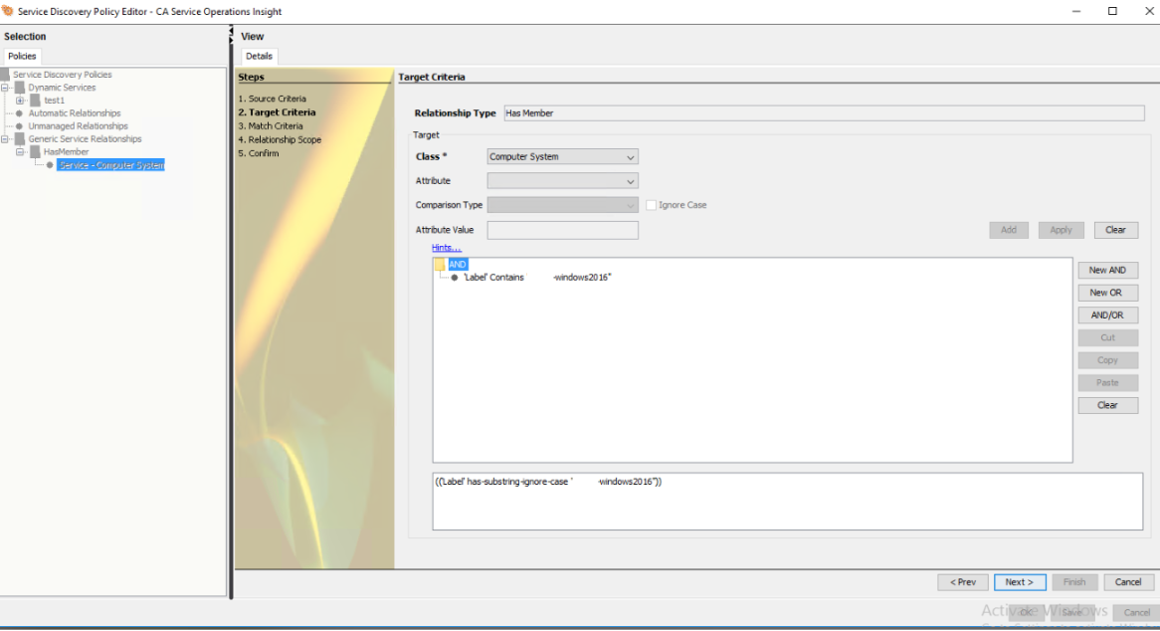1160x631 pixels.
Task: Collapse the HasMember tree node
Action: click(20, 151)
